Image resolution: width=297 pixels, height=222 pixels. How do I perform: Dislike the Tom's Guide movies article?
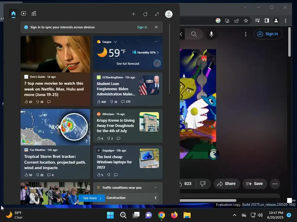click(40, 102)
